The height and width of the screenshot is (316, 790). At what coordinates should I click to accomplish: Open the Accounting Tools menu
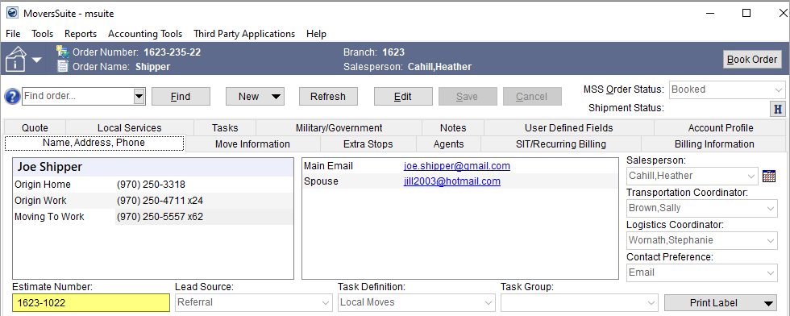[x=145, y=34]
